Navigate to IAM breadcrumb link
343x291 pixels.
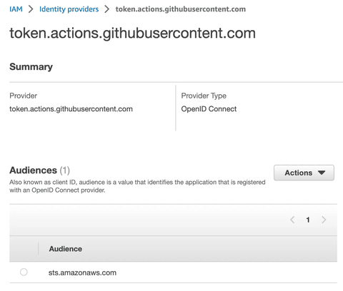(x=16, y=9)
